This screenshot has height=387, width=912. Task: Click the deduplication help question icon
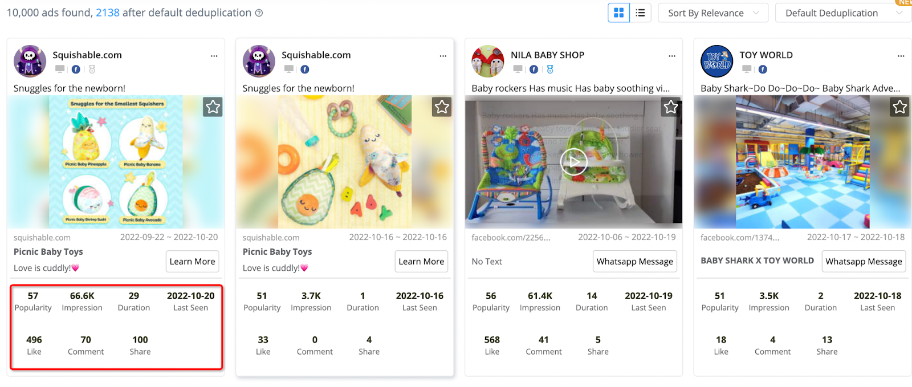(x=259, y=13)
